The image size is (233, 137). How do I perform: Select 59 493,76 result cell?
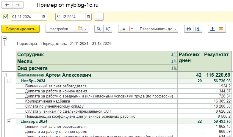[x=217, y=122]
